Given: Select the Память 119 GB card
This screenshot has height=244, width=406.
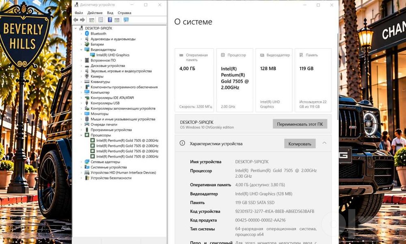Looking at the screenshot, I should (x=313, y=80).
